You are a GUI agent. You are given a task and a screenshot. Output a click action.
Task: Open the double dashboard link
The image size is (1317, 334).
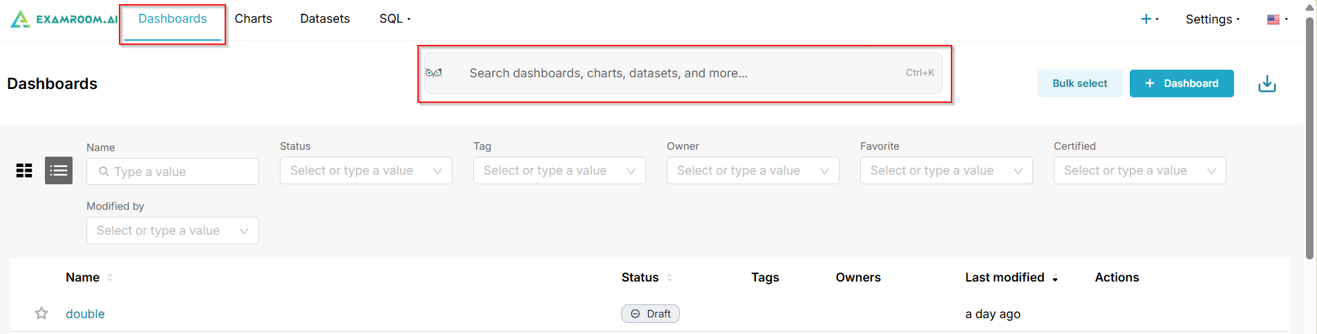click(x=85, y=314)
